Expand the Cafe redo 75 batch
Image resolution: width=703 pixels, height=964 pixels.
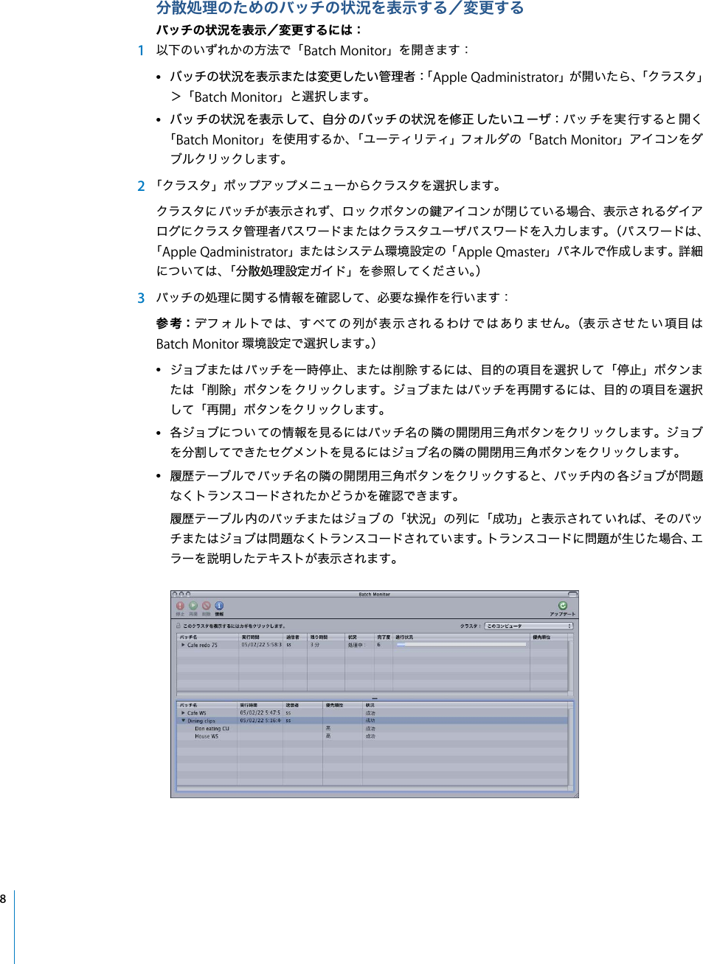tap(183, 643)
